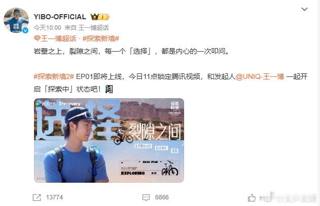Open the 6866 comments count
This screenshot has height=206, width=320.
[162, 197]
